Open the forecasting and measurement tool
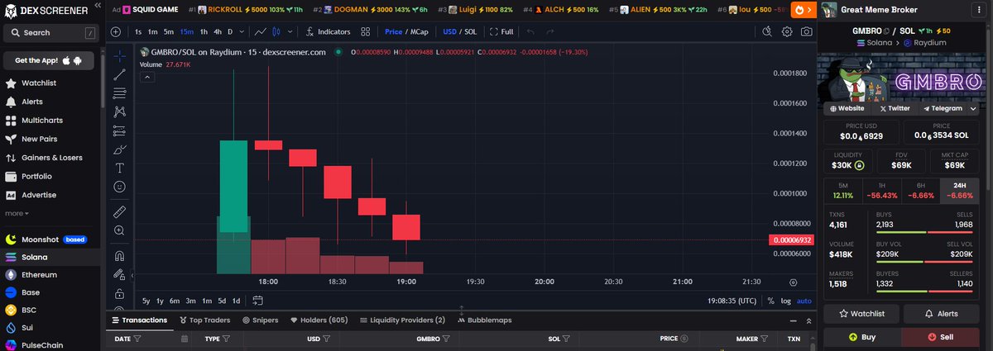This screenshot has width=993, height=351. (119, 130)
